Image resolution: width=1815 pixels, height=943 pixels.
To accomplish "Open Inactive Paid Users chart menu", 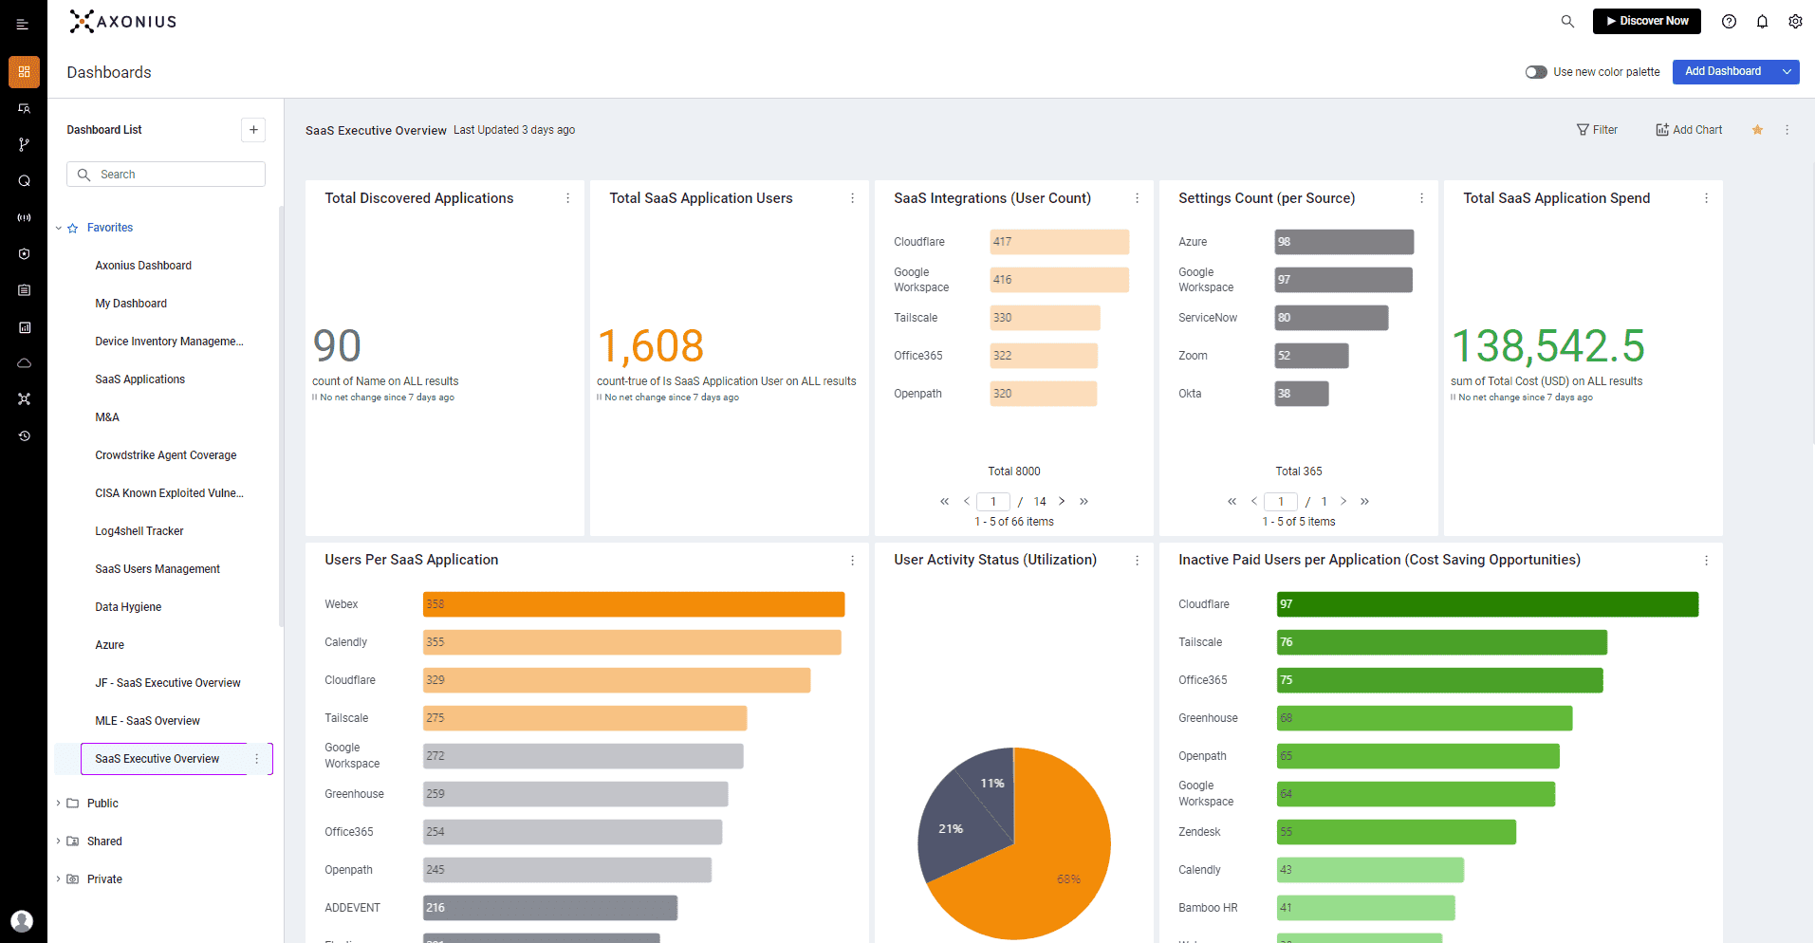I will tap(1706, 561).
